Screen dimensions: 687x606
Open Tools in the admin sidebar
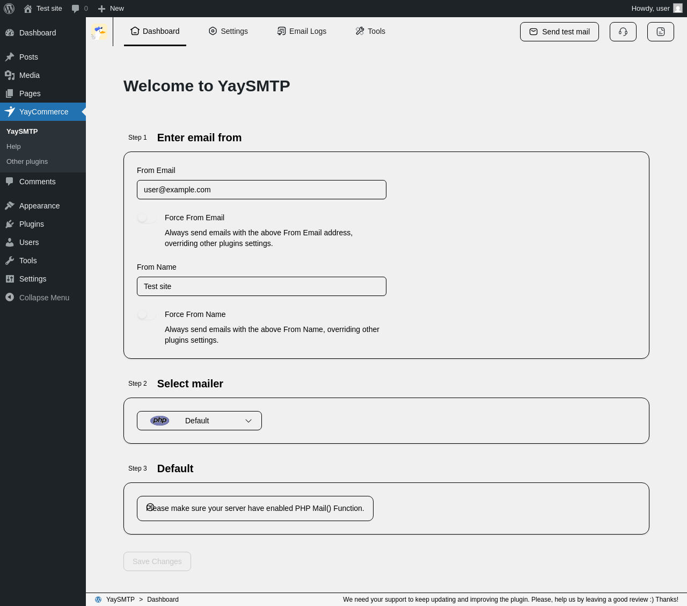(x=43, y=261)
